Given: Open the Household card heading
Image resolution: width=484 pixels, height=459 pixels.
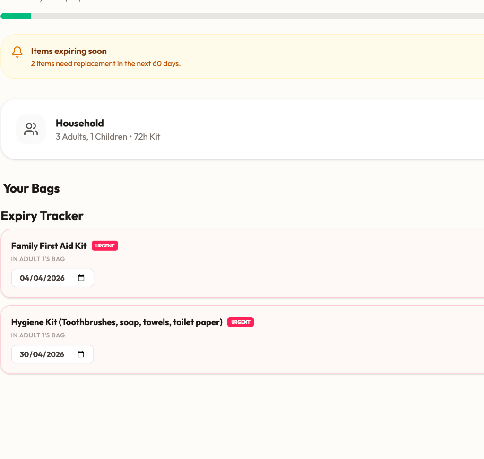Looking at the screenshot, I should [x=80, y=124].
